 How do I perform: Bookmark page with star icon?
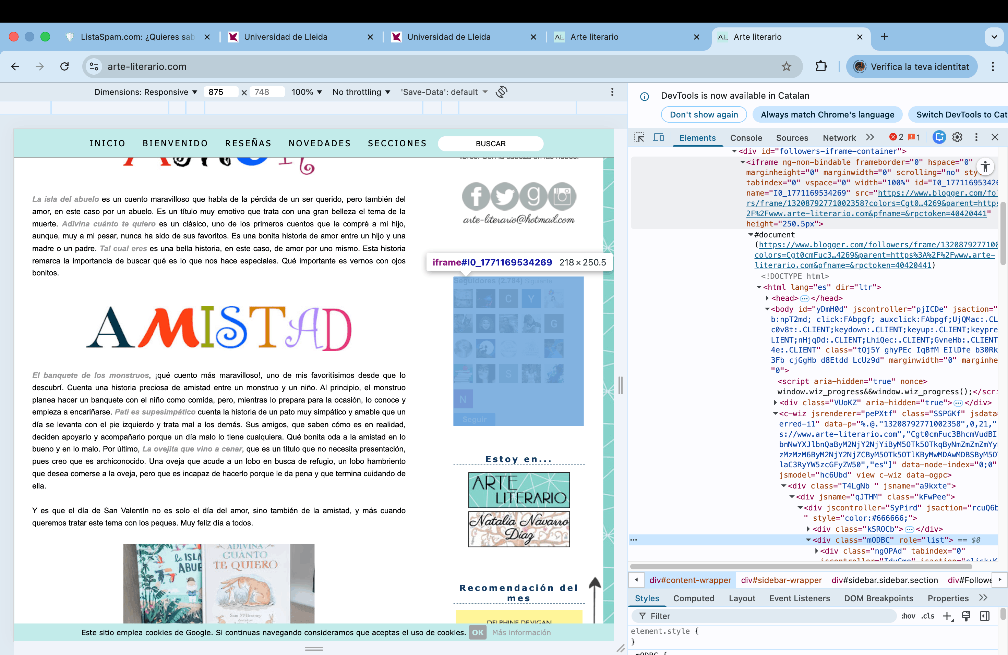point(786,66)
